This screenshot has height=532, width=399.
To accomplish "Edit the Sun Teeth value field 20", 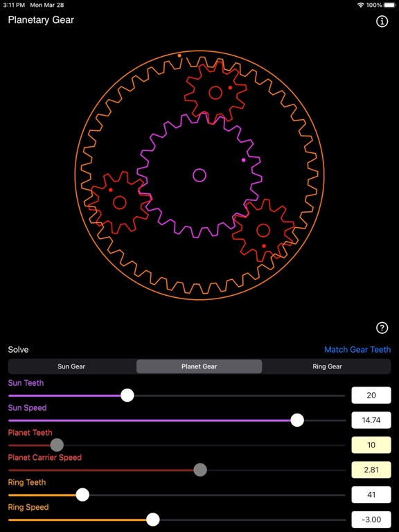I will point(371,396).
